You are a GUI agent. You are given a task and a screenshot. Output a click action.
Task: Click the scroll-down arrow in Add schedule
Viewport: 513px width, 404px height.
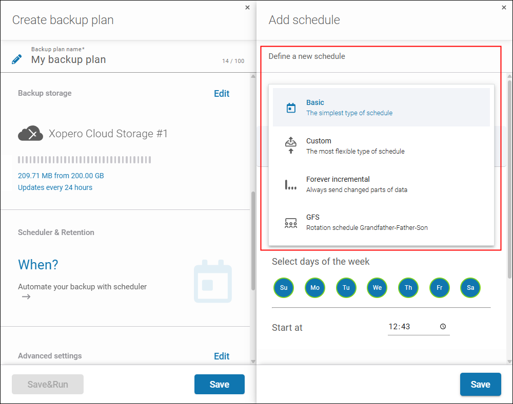(x=509, y=361)
